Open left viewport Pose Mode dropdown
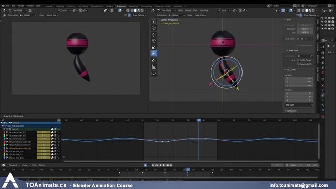336x189 pixels. click(x=18, y=10)
